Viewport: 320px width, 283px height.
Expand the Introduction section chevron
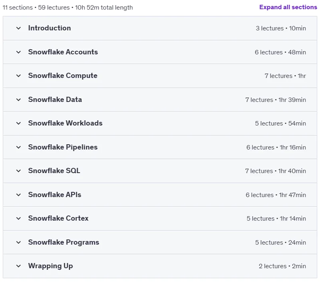point(18,28)
